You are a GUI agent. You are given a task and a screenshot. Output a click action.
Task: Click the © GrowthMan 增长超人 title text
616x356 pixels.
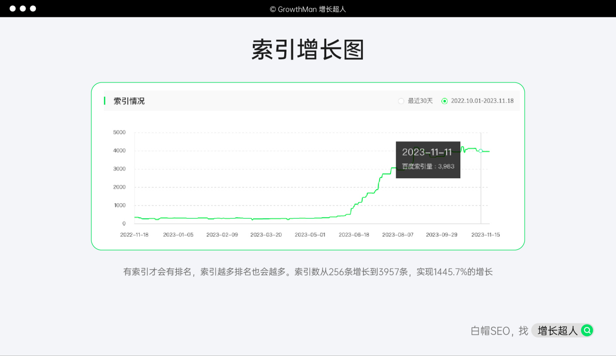coord(308,9)
